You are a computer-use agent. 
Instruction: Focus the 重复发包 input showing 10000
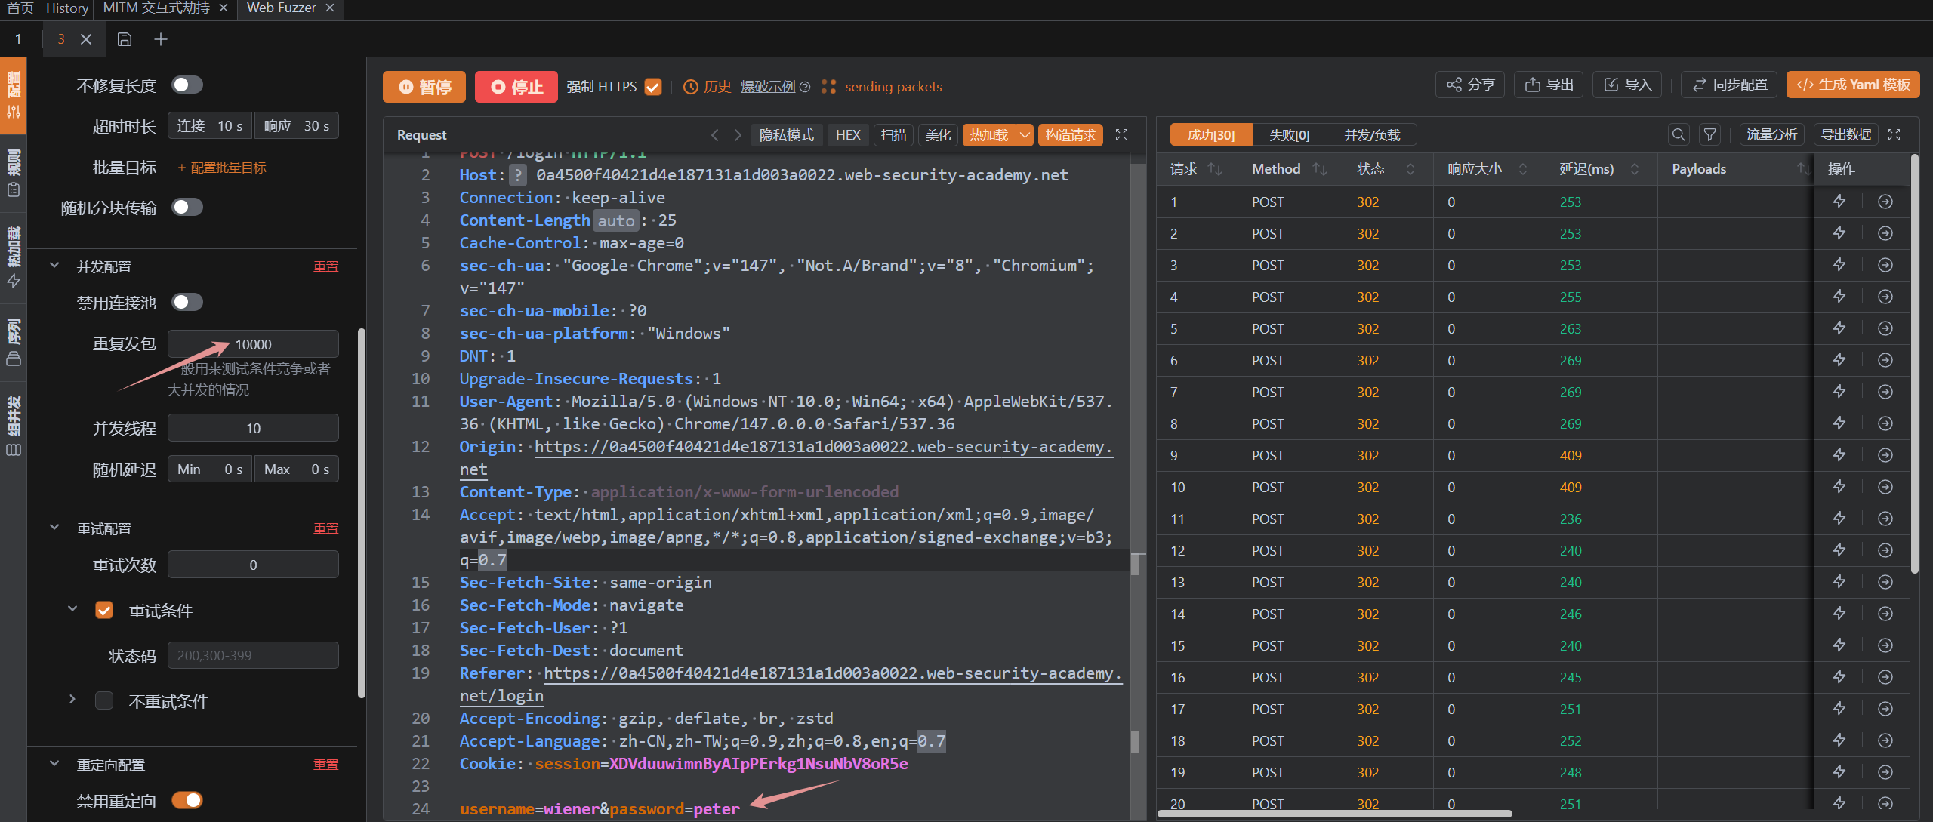pos(253,344)
